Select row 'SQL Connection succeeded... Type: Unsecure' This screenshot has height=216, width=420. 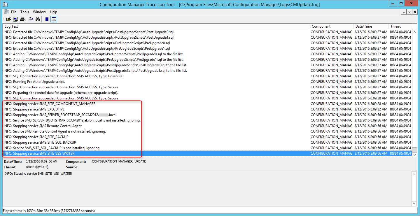tap(207, 76)
